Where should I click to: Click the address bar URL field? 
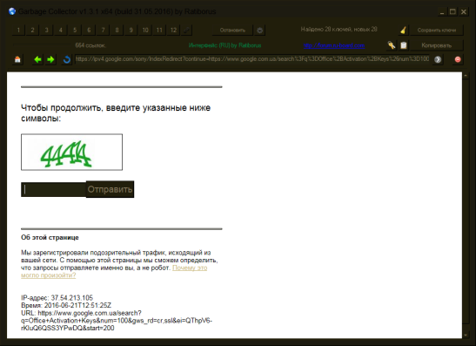[x=252, y=59]
